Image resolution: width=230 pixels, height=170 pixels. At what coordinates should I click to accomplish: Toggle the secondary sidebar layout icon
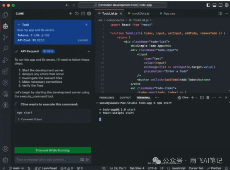pos(221,5)
